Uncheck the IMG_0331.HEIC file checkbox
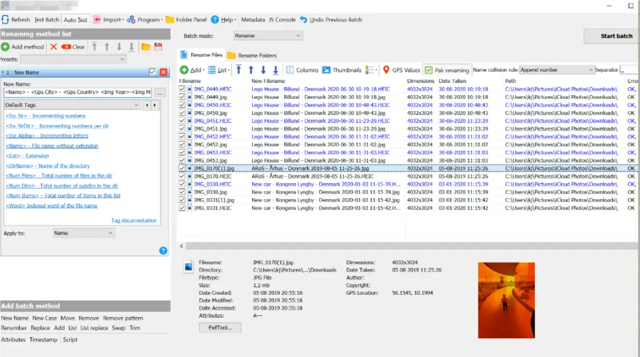Image resolution: width=640 pixels, height=357 pixels. [182, 208]
